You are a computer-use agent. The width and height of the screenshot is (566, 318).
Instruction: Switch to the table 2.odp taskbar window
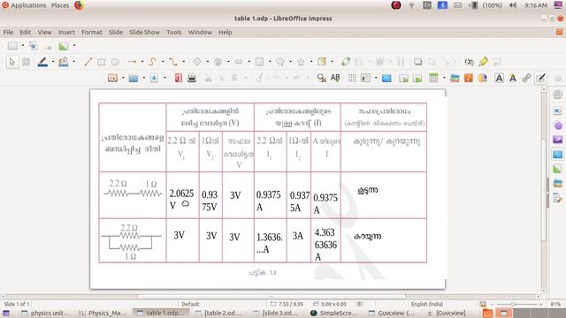(218, 313)
